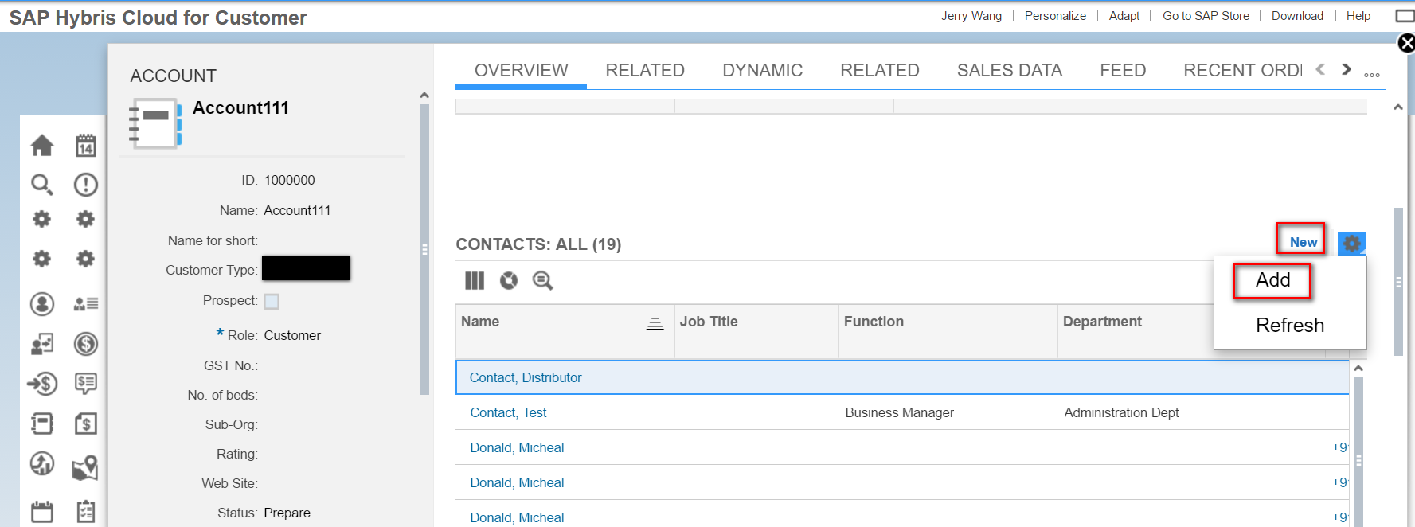Click the Download link
The width and height of the screenshot is (1415, 527).
coord(1297,16)
